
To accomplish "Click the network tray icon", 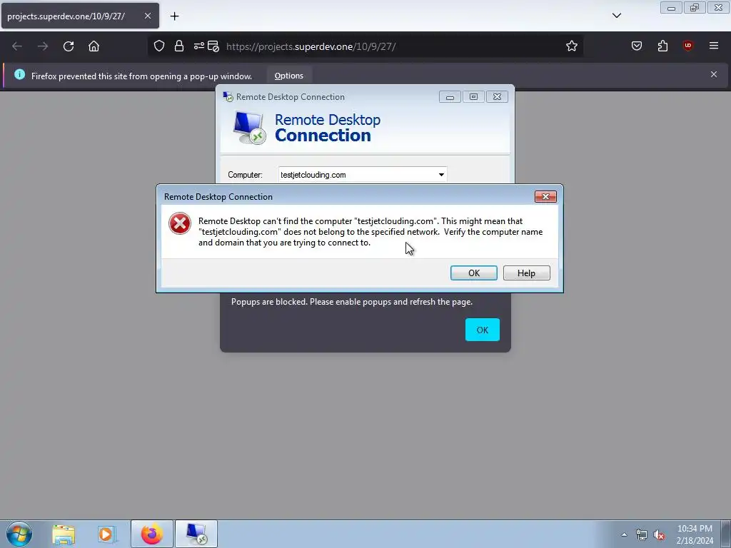I will (x=642, y=535).
